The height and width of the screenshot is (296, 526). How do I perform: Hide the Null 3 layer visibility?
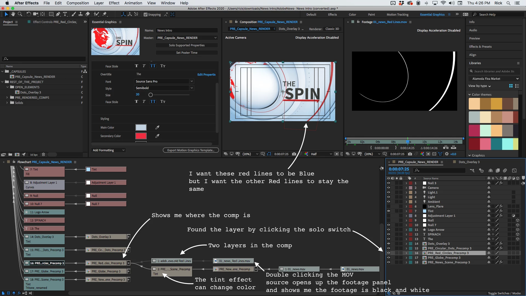[x=388, y=183]
